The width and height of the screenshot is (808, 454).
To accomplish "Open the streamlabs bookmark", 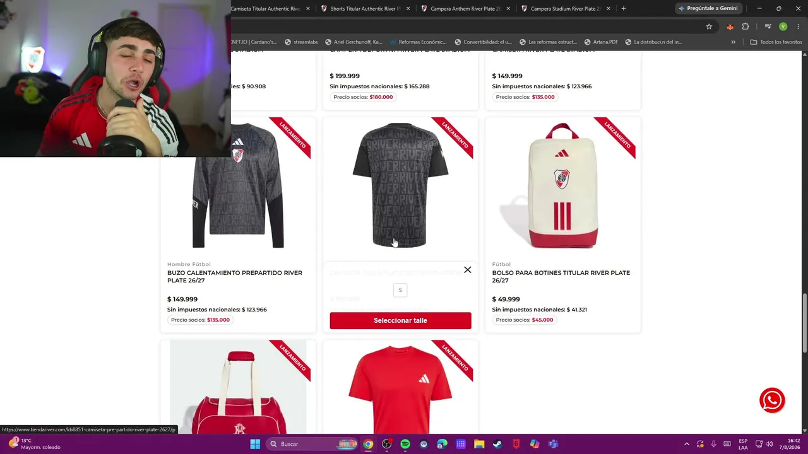I will pos(301,42).
